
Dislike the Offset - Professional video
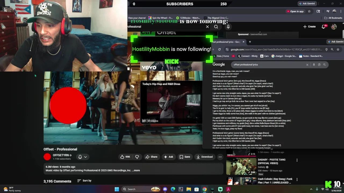[x=137, y=157]
